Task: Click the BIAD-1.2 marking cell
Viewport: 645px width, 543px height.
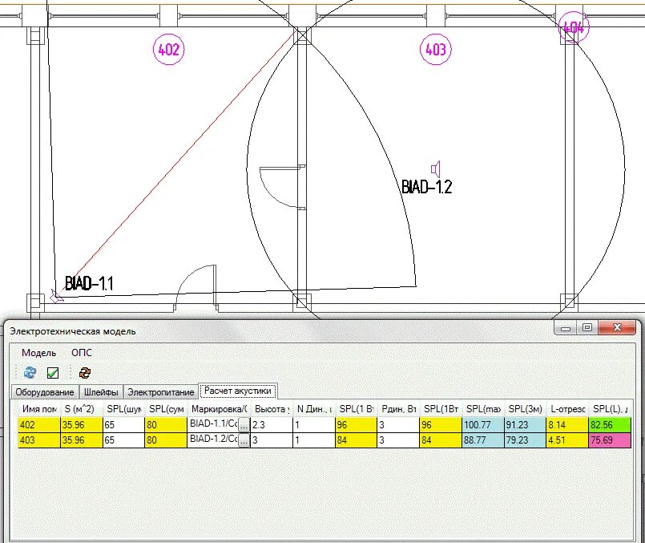Action: (213, 440)
